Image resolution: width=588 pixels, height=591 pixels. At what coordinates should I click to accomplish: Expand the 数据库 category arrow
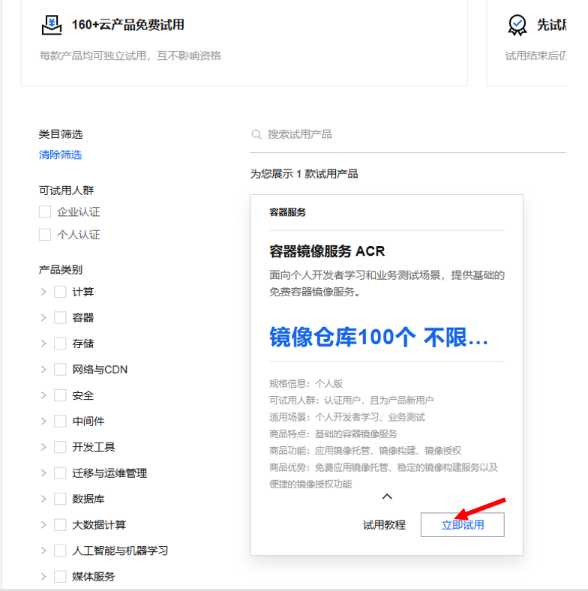pos(43,499)
